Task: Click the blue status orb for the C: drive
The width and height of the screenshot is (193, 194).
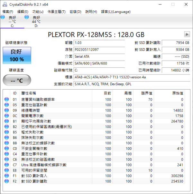Action: pos(3,17)
